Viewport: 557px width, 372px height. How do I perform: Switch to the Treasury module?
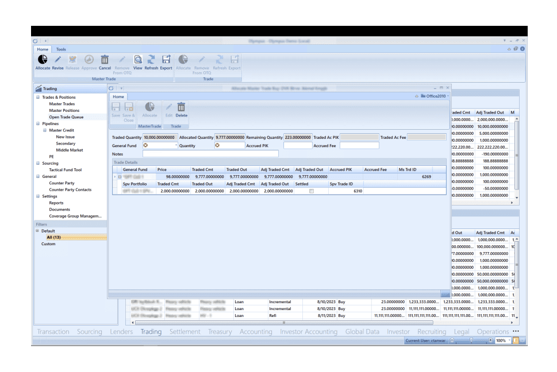220,332
